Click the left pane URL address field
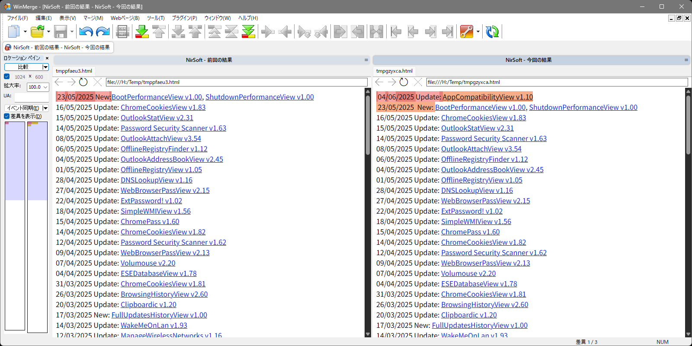 [237, 82]
